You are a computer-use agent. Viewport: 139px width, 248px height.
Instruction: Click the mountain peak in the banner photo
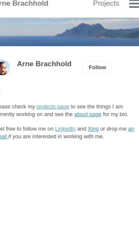83,25
